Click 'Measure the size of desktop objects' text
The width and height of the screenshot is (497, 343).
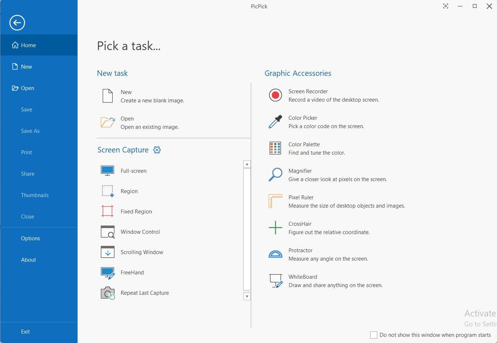coord(347,206)
